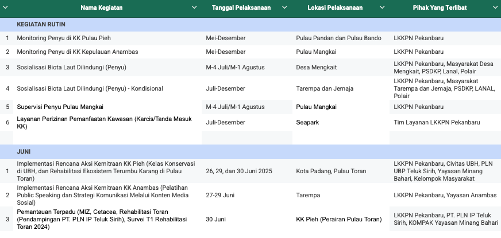This screenshot has height=238, width=501.
Task: Click the Pemantauan Terpadu activity cell
Action: click(107, 219)
